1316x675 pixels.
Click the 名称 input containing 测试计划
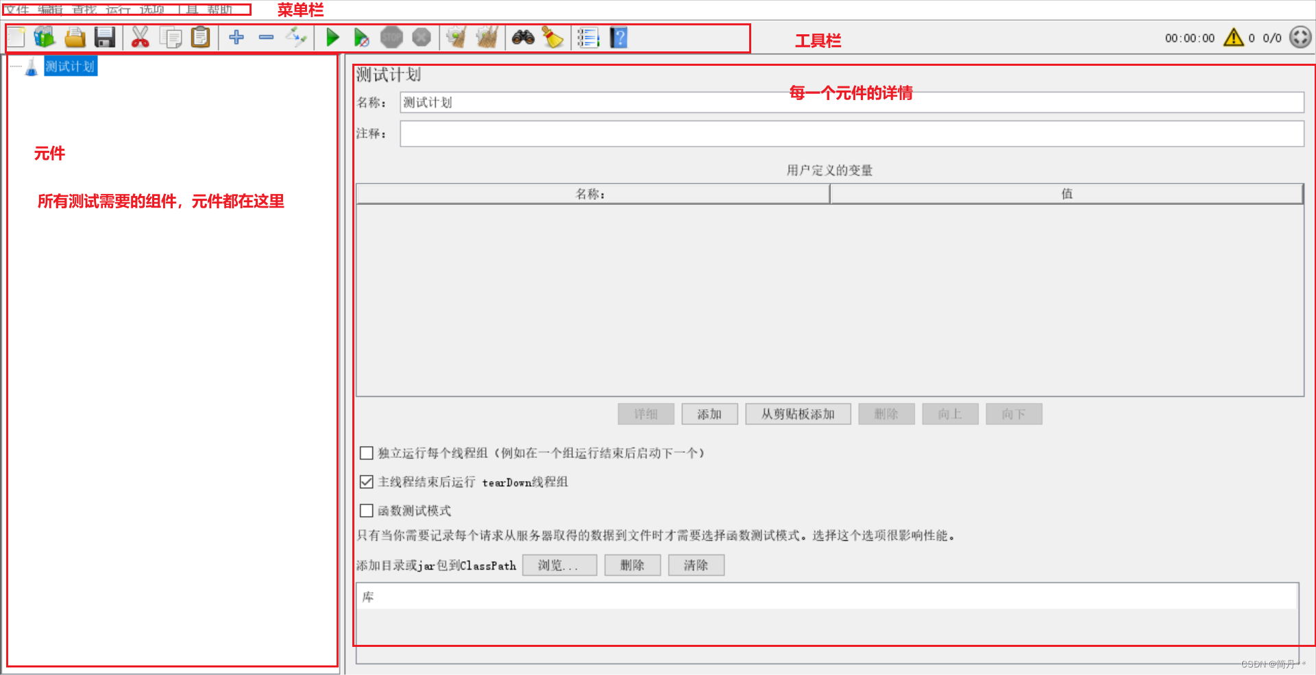pyautogui.click(x=851, y=102)
